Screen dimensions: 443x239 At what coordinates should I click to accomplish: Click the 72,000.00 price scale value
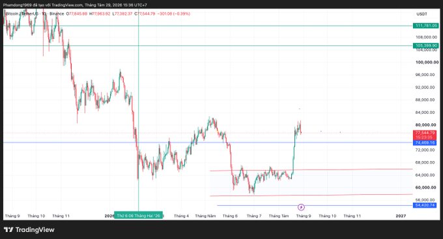[x=425, y=150]
